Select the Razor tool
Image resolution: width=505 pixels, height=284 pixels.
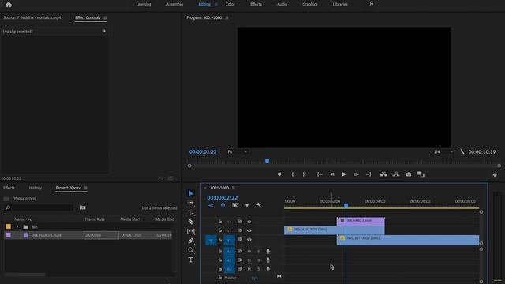(191, 222)
